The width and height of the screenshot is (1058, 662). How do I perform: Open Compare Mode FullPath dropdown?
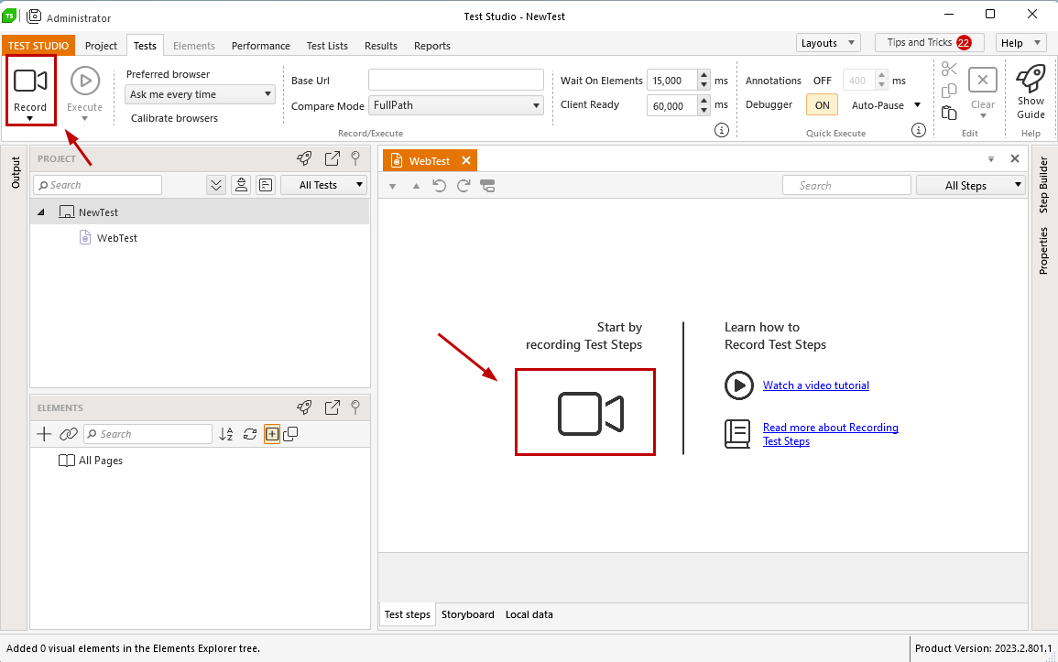[456, 105]
